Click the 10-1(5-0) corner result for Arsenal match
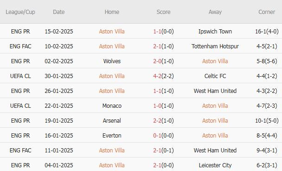 tap(267, 120)
